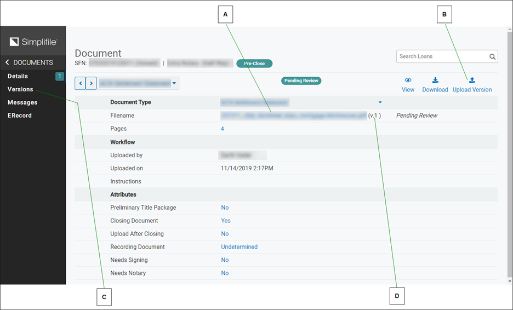Click the Workflow section header

coord(122,142)
